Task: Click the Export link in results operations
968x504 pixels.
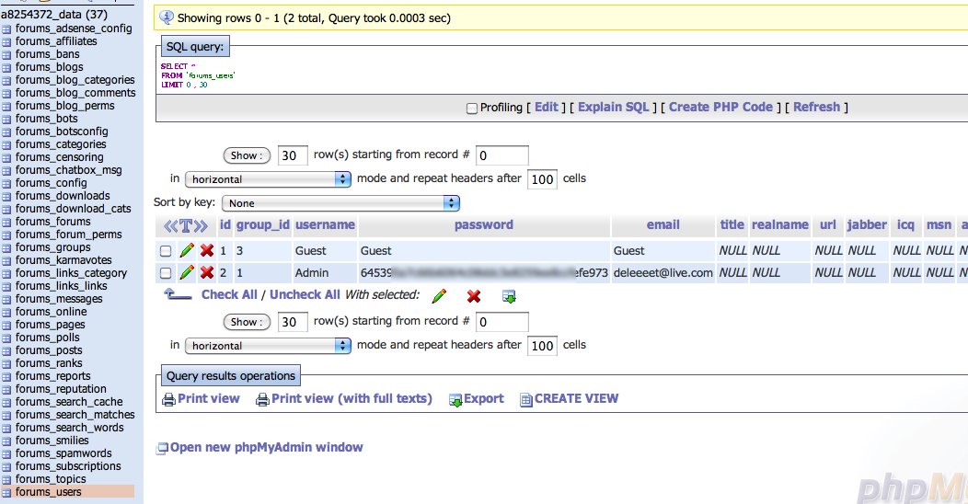Action: coord(484,398)
